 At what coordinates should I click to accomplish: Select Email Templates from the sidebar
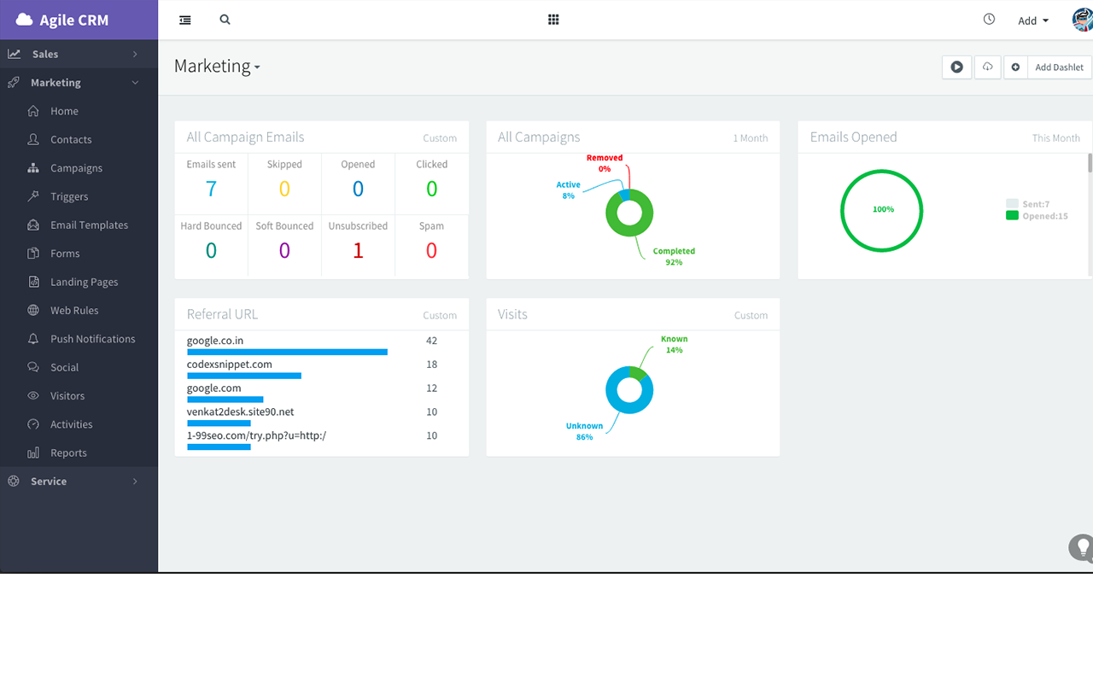[88, 225]
